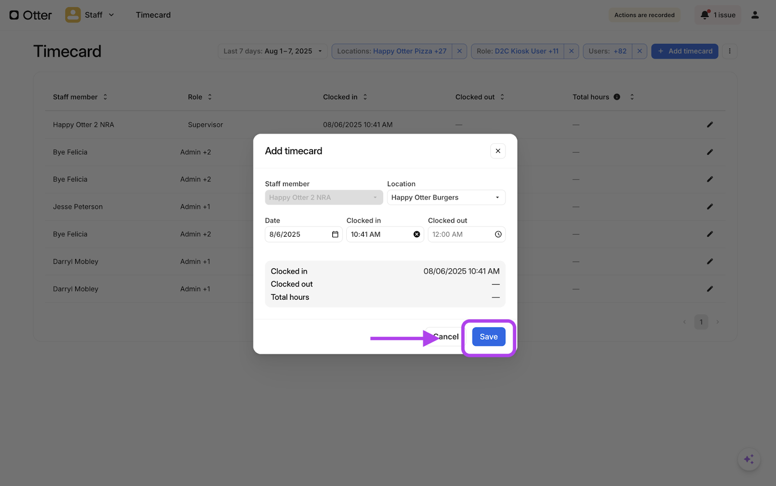Image resolution: width=776 pixels, height=486 pixels.
Task: Close the Add timecard dialog
Action: 498,151
